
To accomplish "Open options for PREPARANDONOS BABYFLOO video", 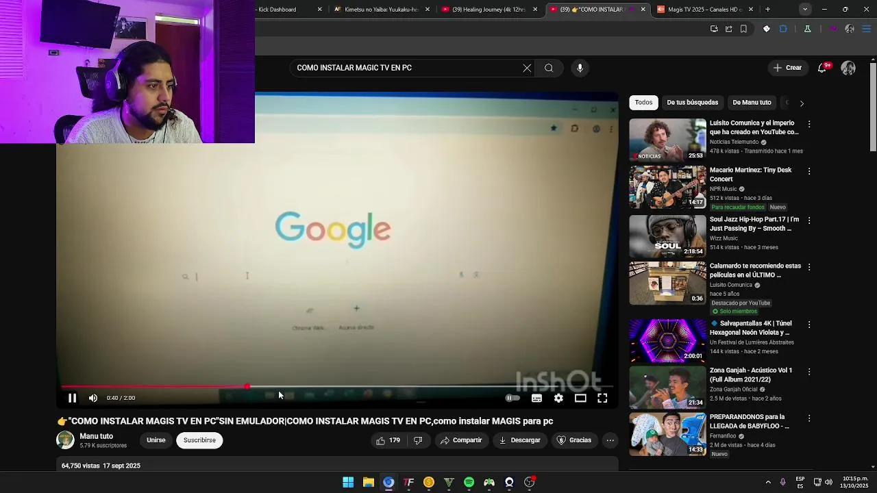I will (x=809, y=418).
